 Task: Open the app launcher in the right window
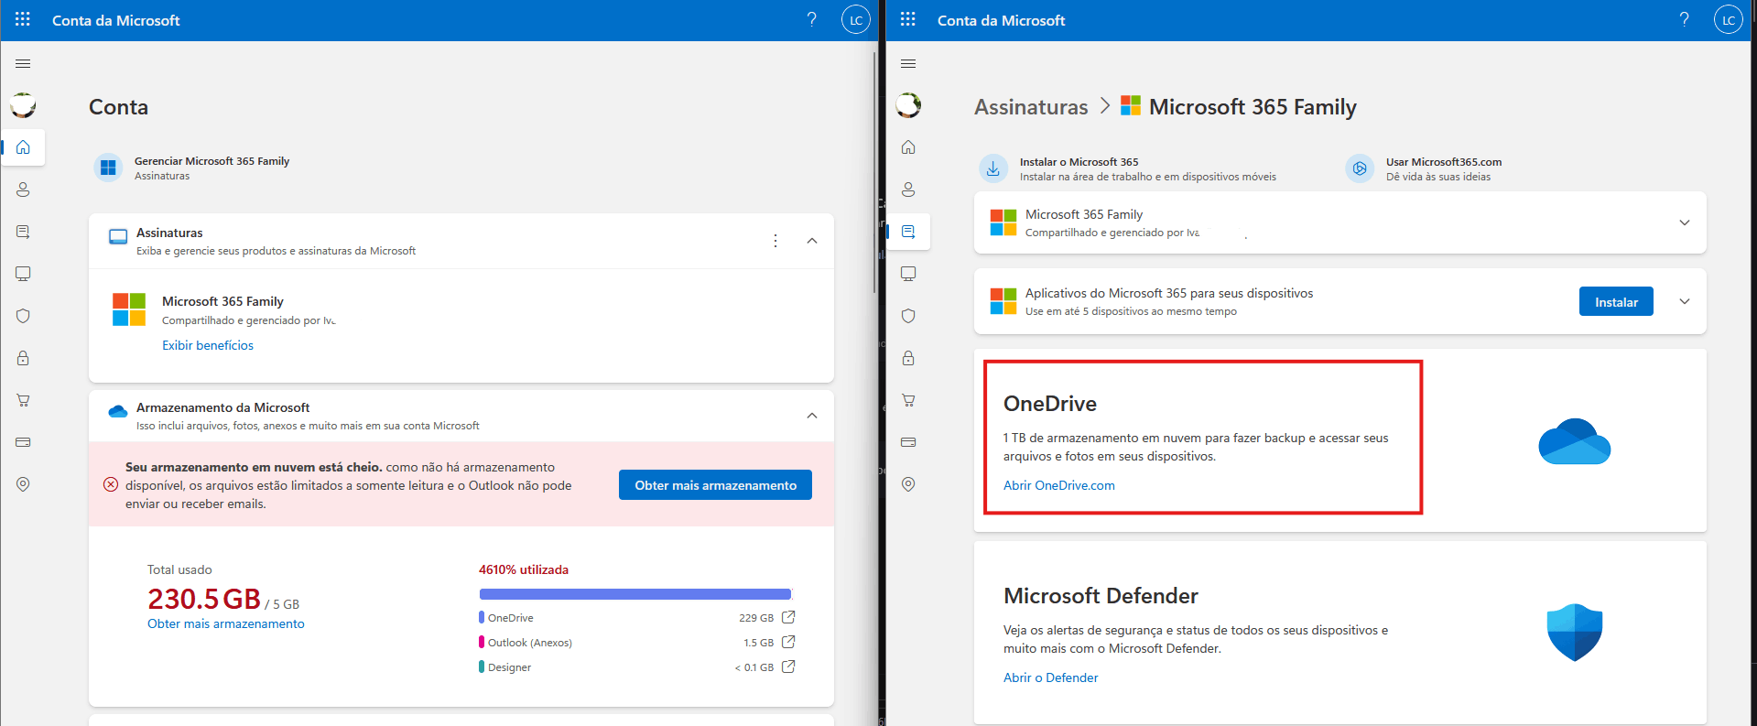(908, 19)
